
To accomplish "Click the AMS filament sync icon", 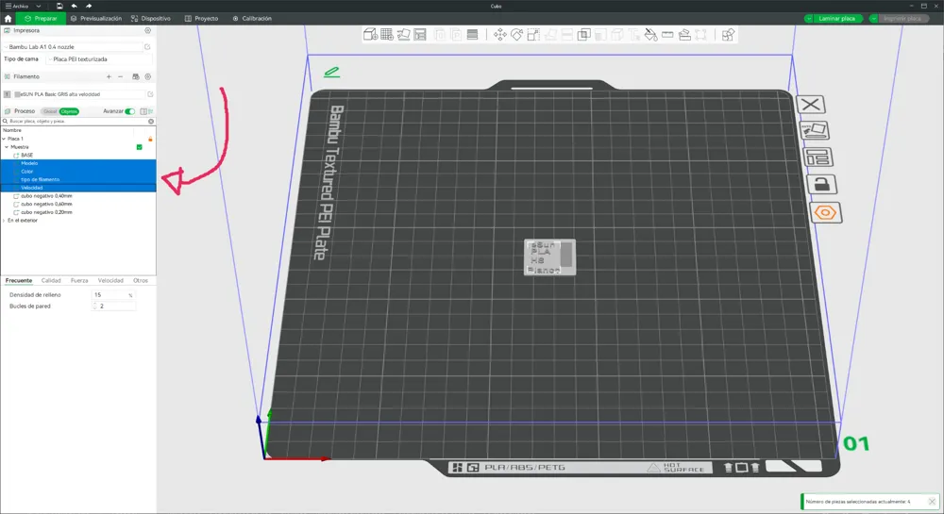I will (x=135, y=76).
